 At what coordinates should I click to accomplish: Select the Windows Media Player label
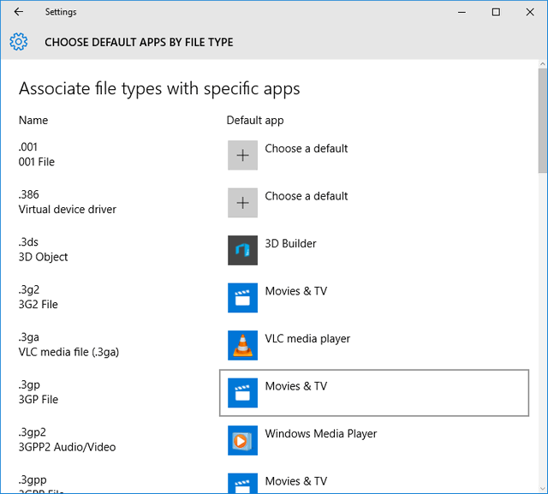tap(321, 434)
